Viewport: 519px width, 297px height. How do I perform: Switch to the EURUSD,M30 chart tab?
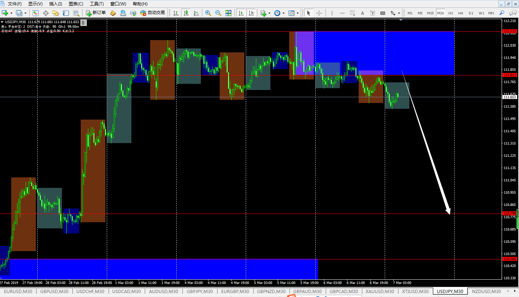coord(18,291)
